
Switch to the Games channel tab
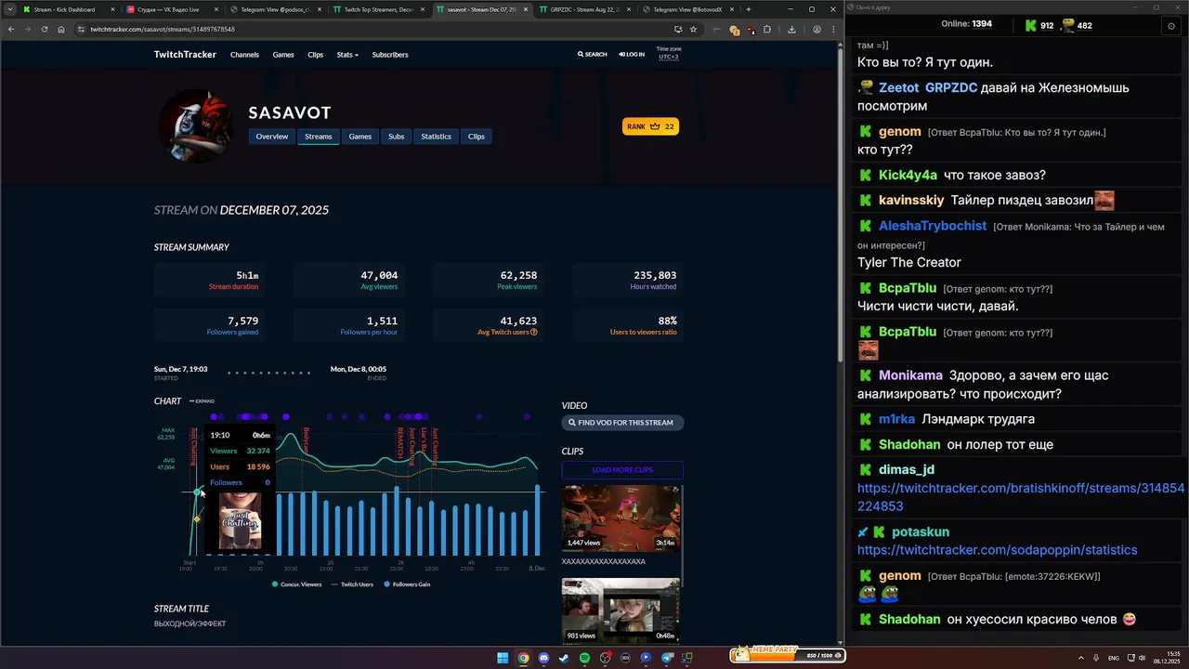click(359, 137)
